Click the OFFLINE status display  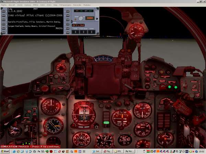(x=78, y=25)
